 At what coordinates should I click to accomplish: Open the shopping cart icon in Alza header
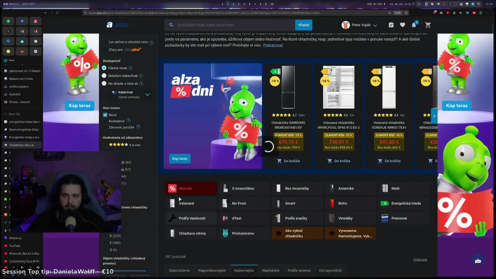(428, 25)
